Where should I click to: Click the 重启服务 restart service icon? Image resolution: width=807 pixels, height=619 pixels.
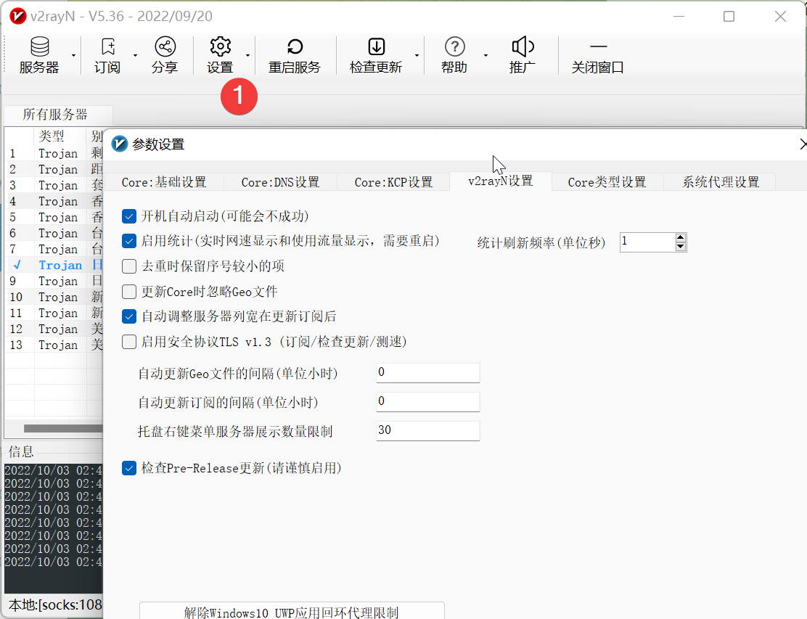[295, 55]
